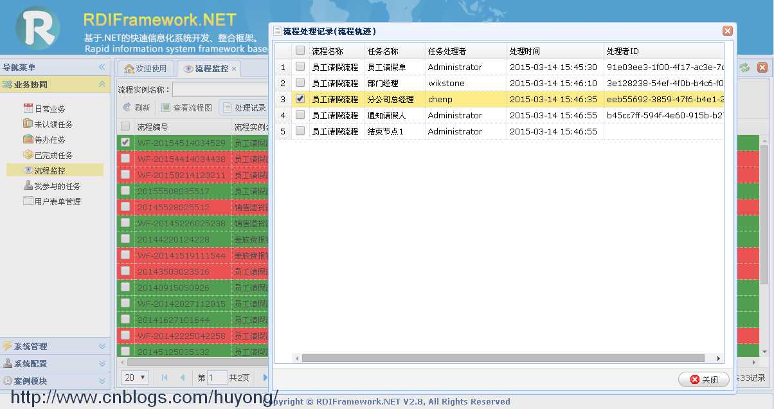Uncheck the WF-20154514034529 row checkbox
Screen dimensions: 774x409
pyautogui.click(x=125, y=142)
